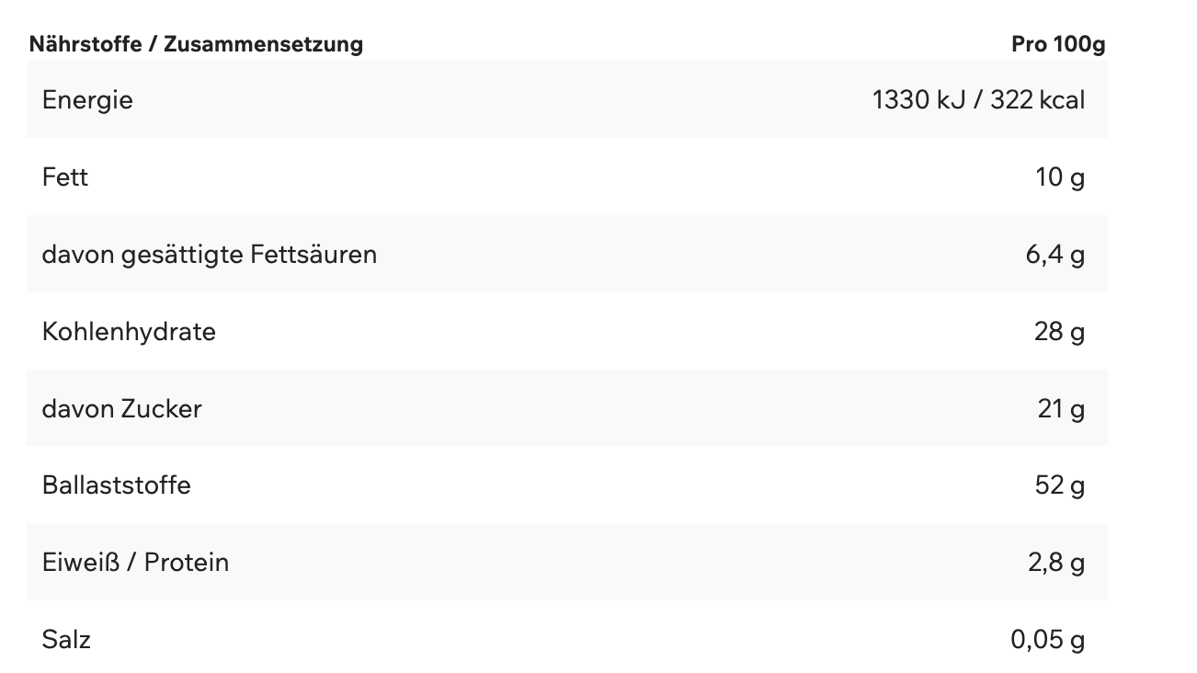Viewport: 1197px width, 673px height.
Task: Click the '322 kcal' energy value
Action: (x=1040, y=99)
